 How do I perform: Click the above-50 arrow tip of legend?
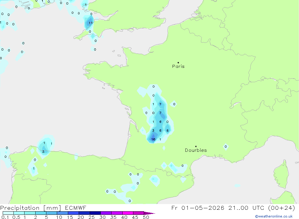pos(149,213)
